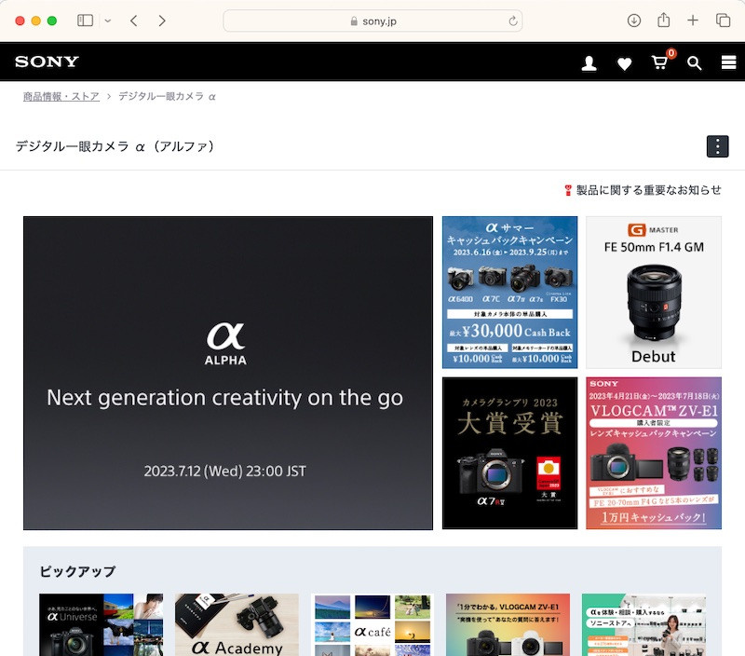745x656 pixels.
Task: Click Safari's downloads icon
Action: (634, 20)
